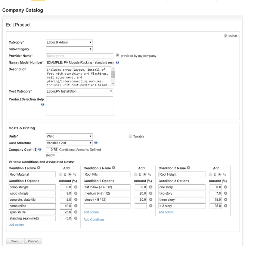Click add option under Roof Height options

tap(166, 212)
